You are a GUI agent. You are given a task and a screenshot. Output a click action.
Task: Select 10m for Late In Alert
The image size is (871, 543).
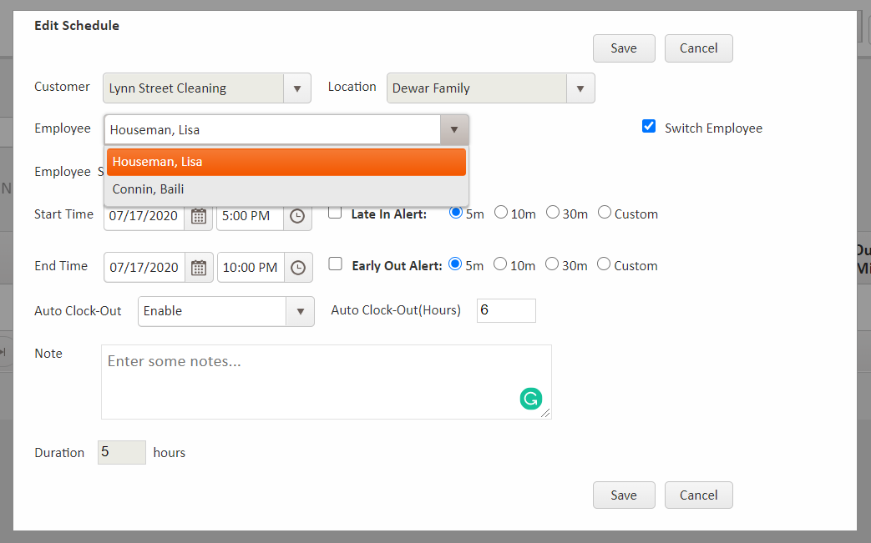(501, 213)
